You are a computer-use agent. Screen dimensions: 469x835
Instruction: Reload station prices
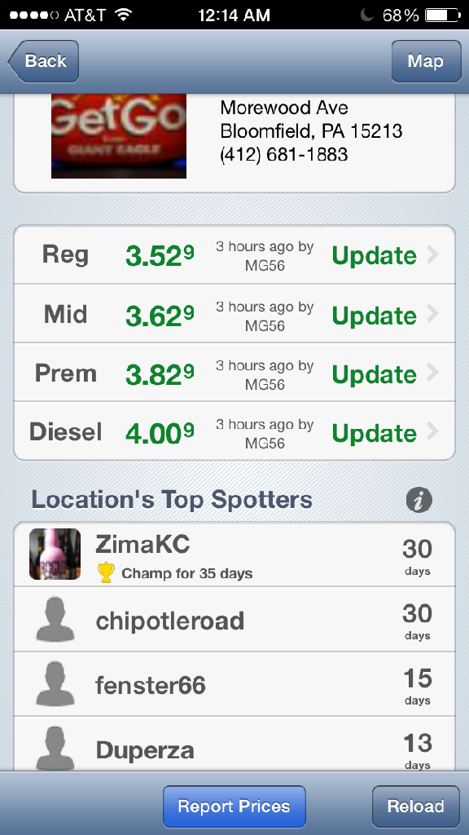pos(416,806)
